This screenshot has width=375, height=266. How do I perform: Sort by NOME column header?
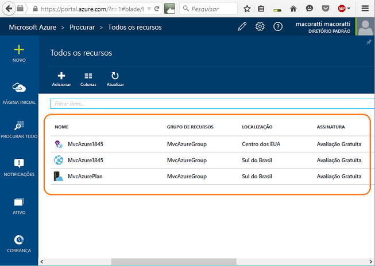tap(61, 127)
